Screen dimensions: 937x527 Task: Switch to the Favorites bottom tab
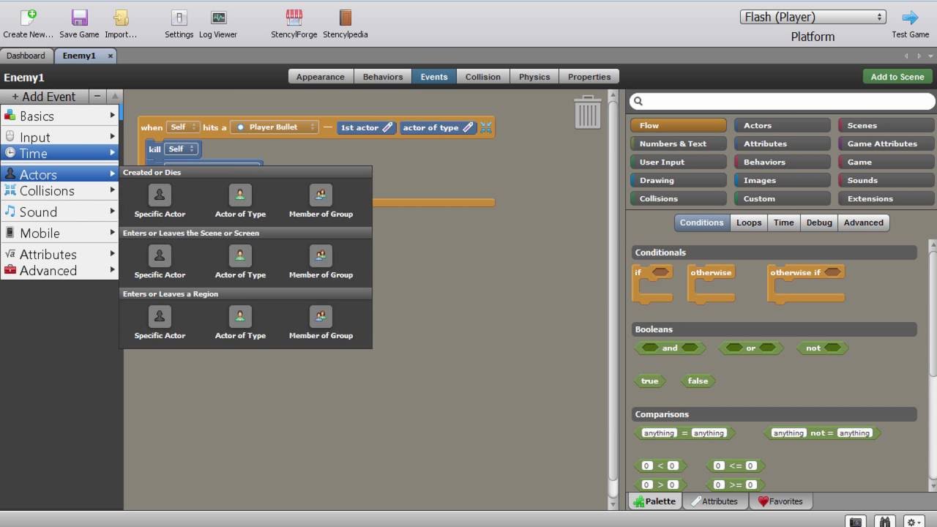click(780, 501)
